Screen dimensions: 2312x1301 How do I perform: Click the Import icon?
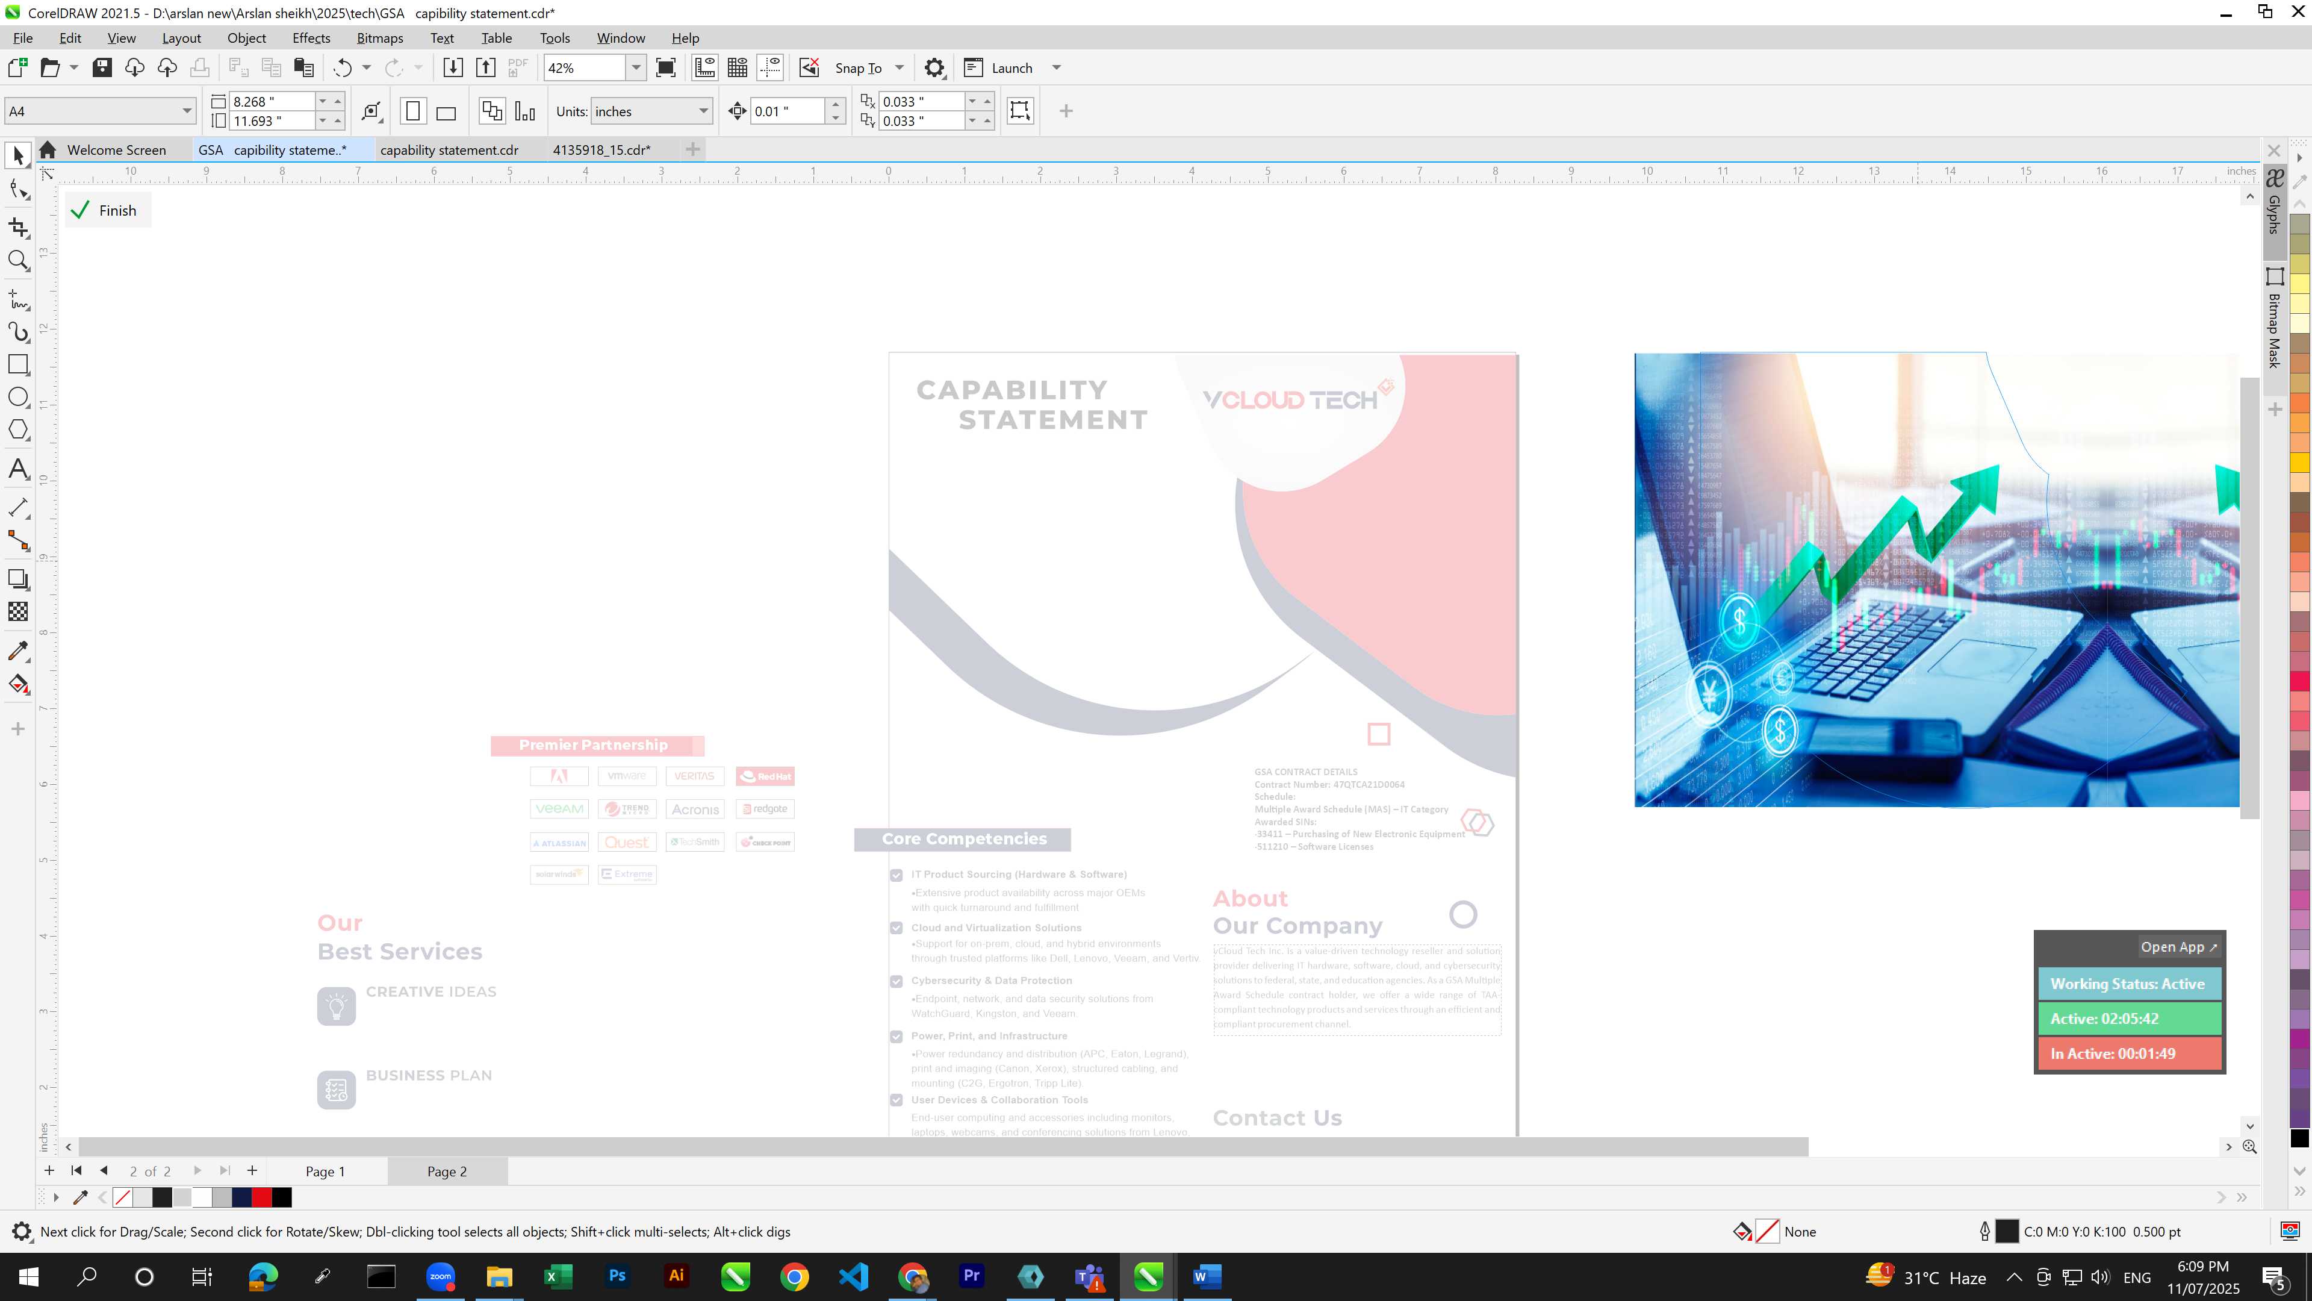pyautogui.click(x=453, y=67)
